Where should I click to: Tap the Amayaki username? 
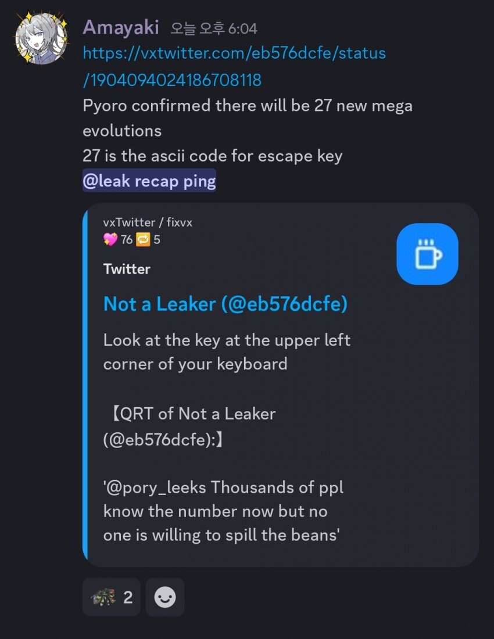coord(121,27)
